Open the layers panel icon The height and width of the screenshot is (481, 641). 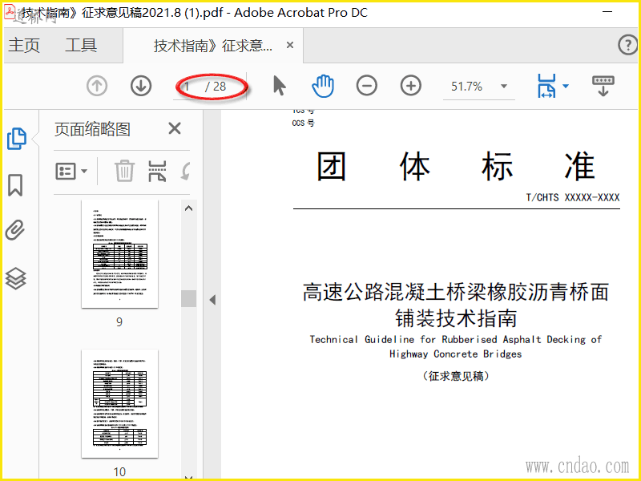click(15, 278)
